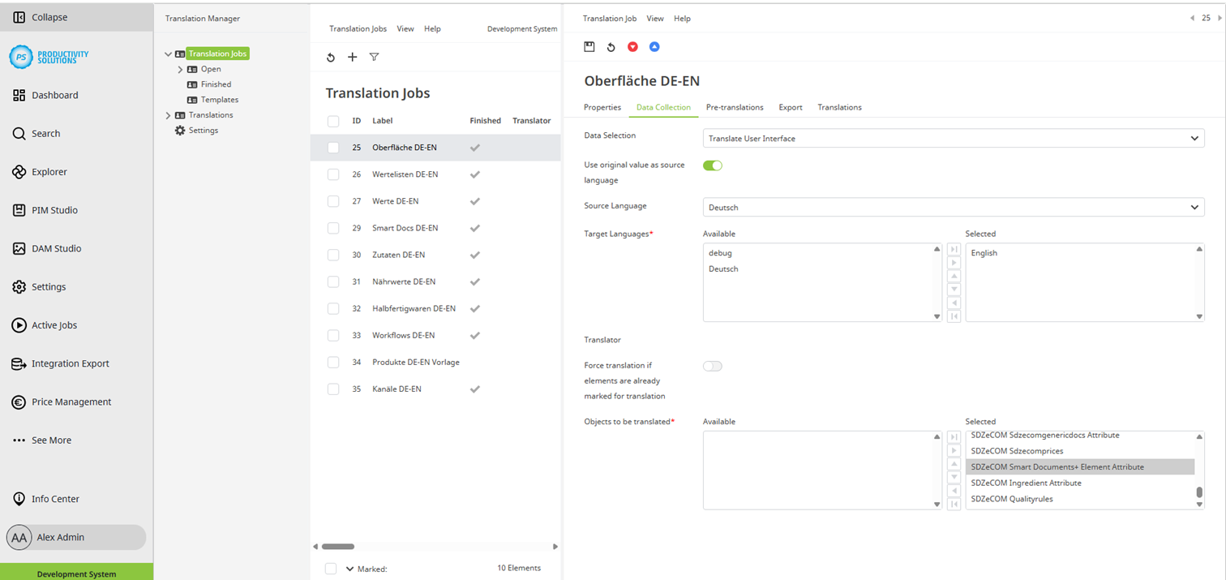
Task: Open the filter icon in the jobs list toolbar
Action: click(x=374, y=57)
